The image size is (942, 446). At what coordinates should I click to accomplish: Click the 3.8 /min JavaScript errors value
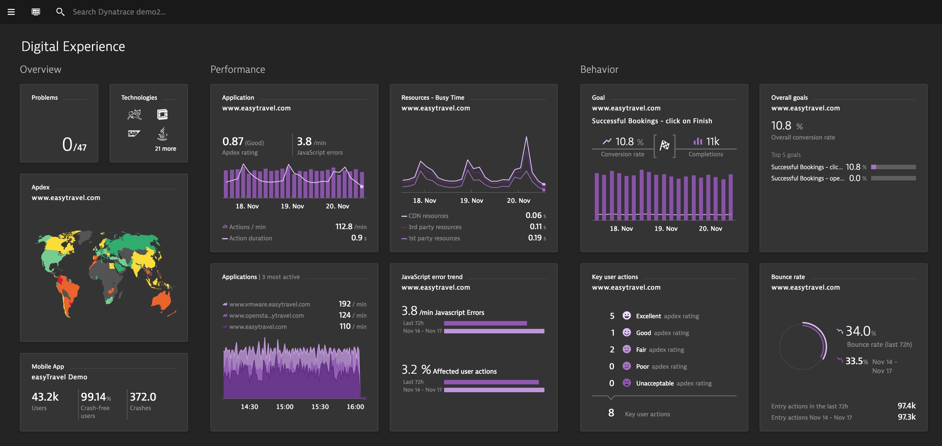[x=311, y=141]
